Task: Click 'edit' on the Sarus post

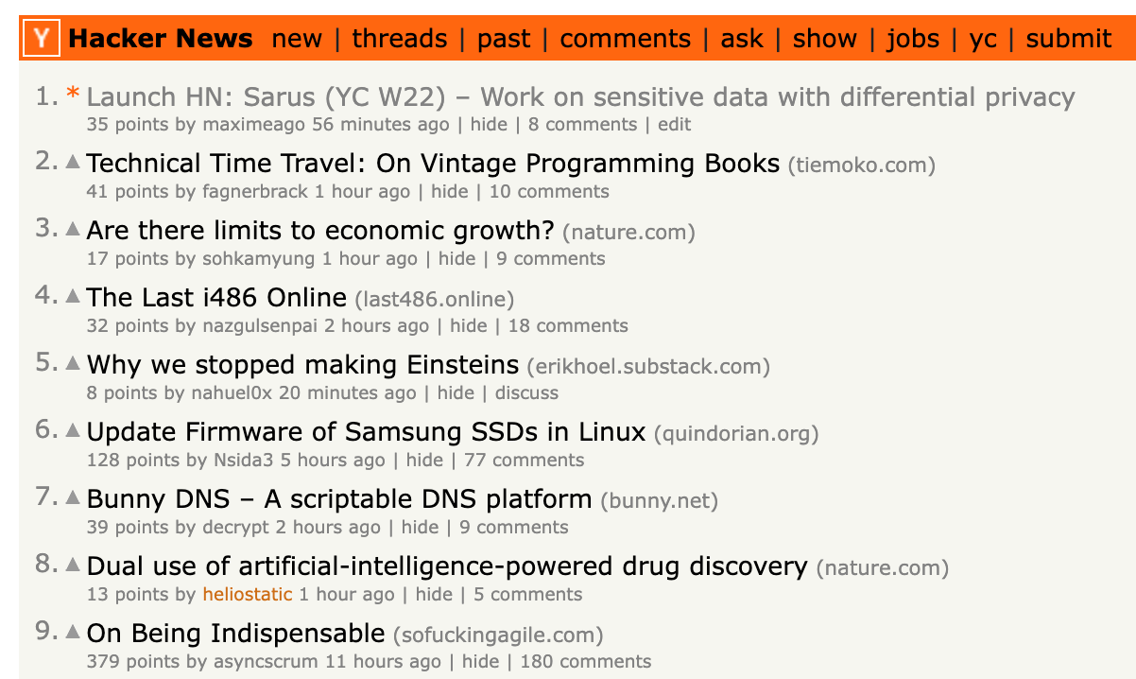Action: click(674, 125)
